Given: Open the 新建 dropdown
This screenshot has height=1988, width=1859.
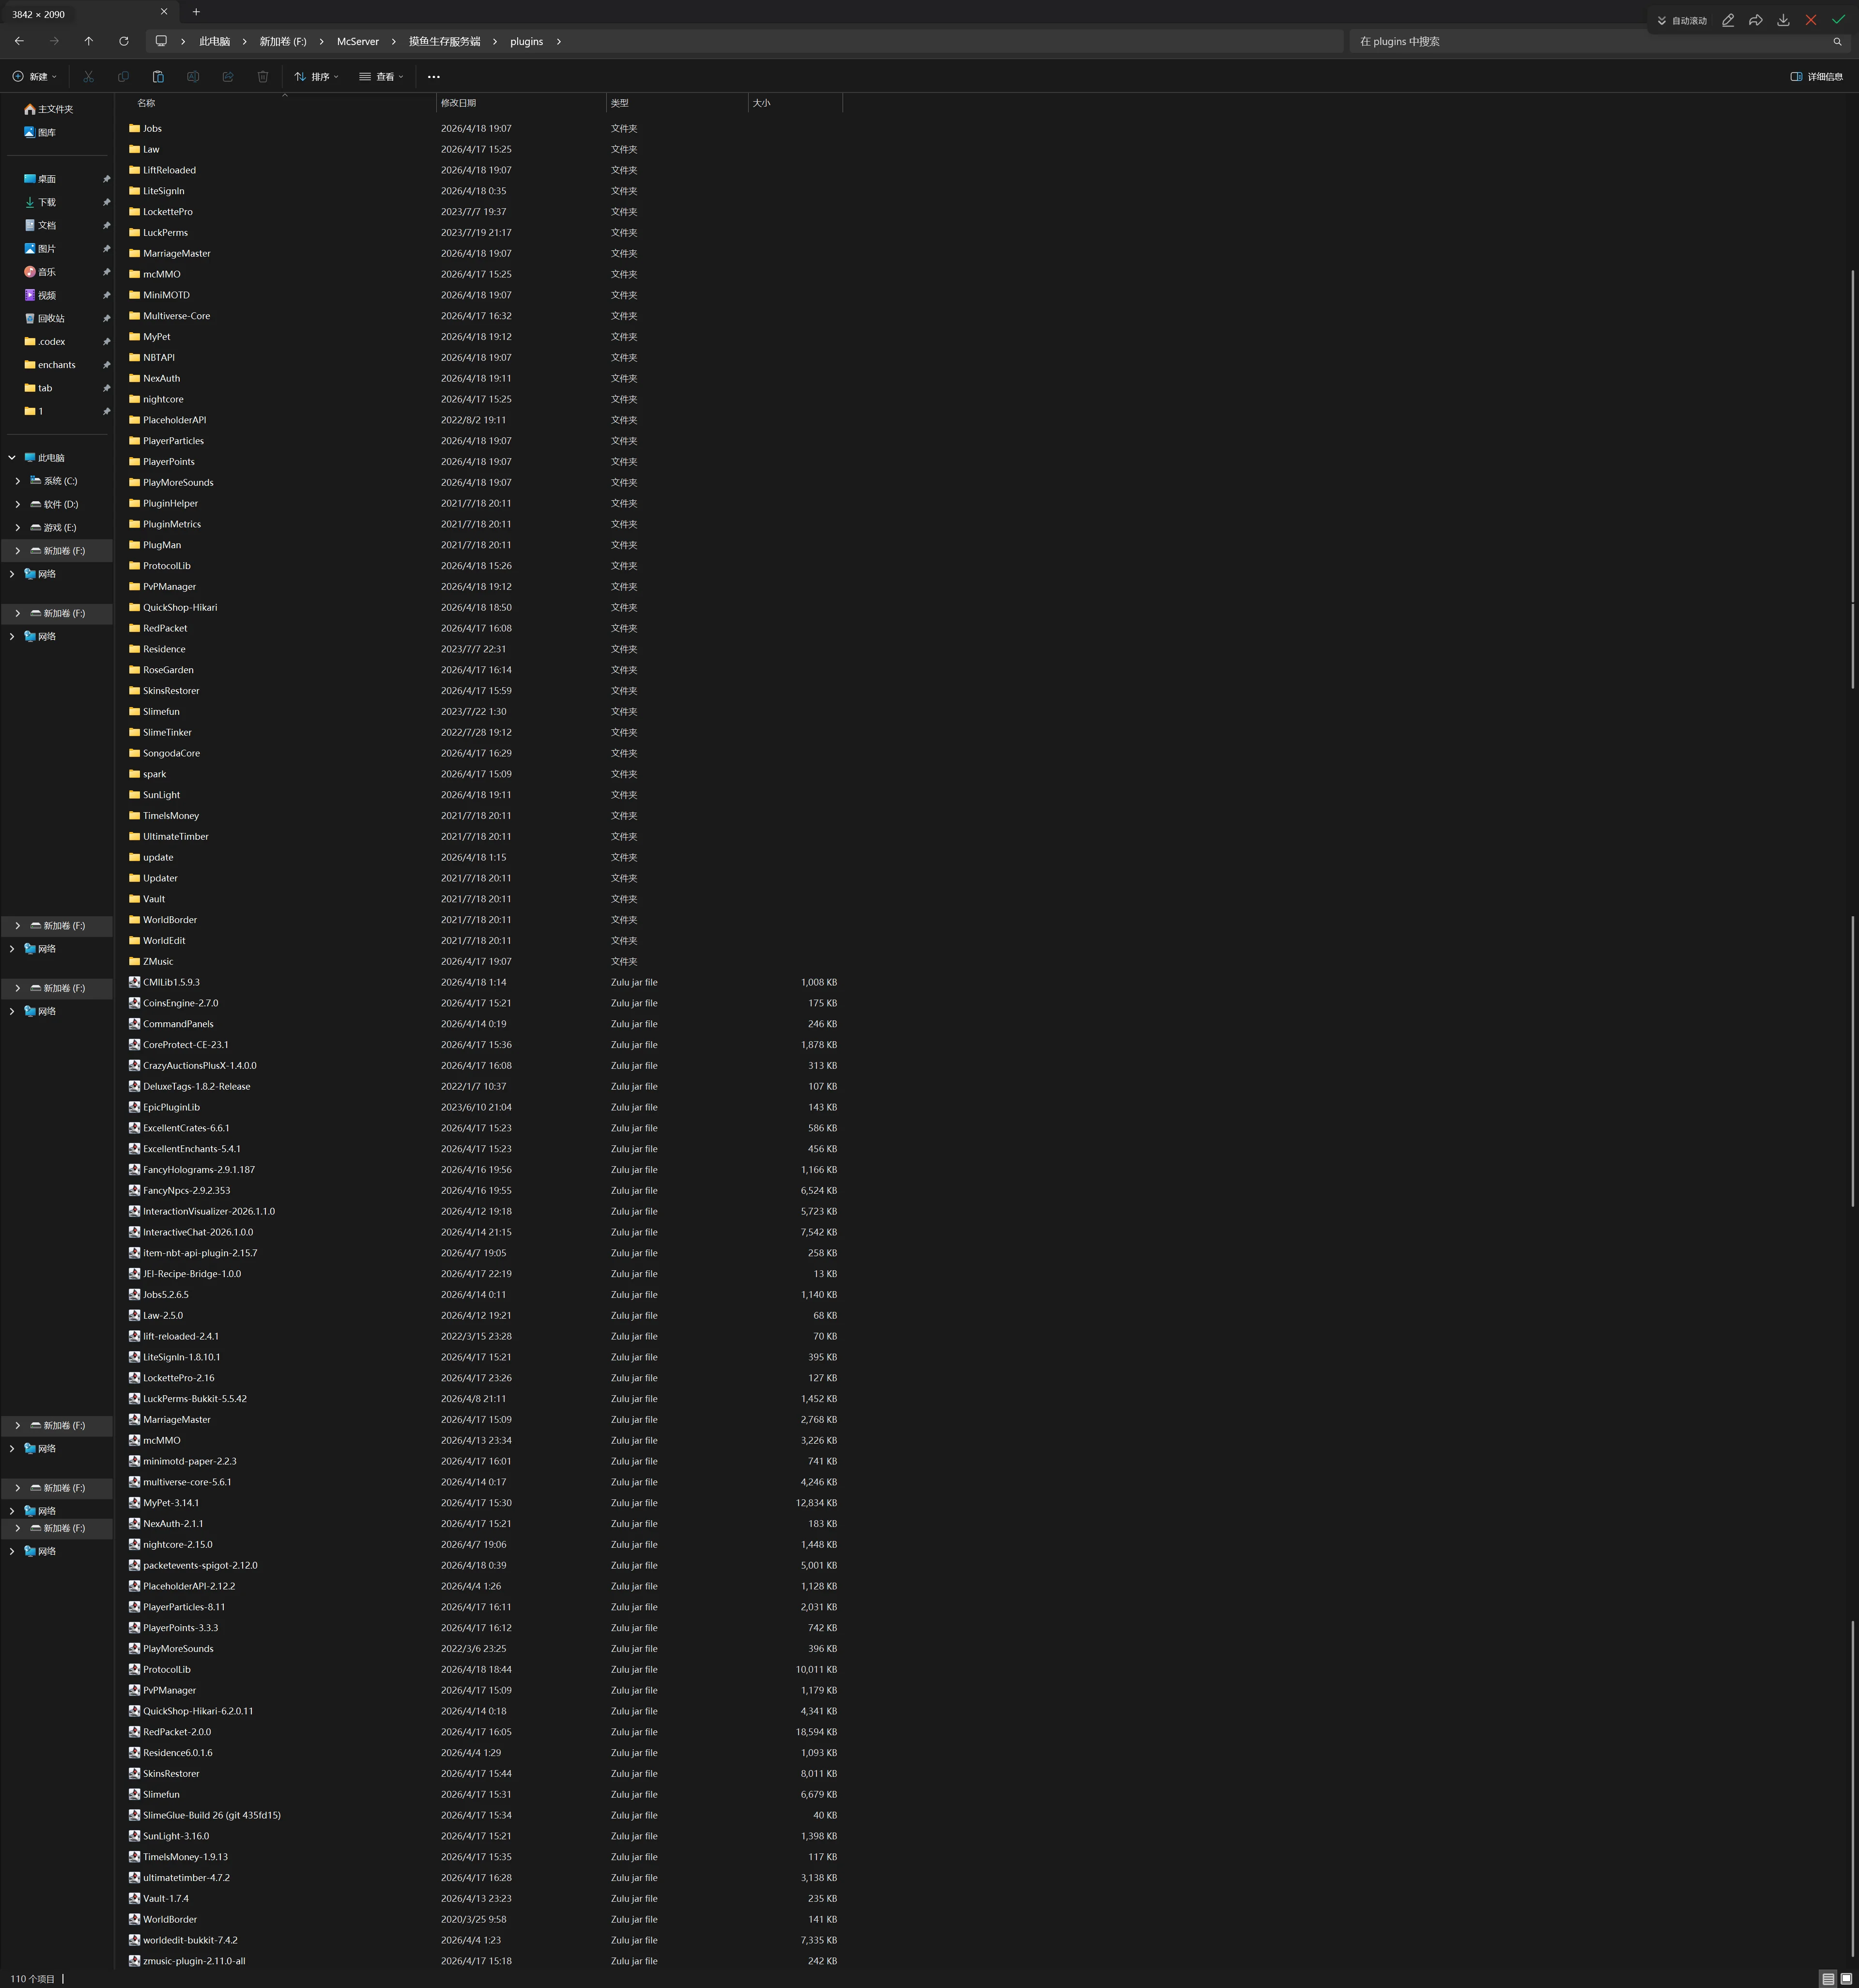Looking at the screenshot, I should tap(34, 76).
